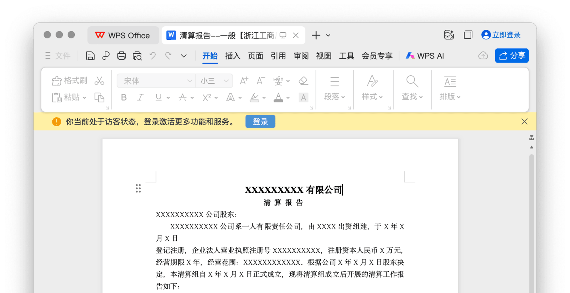The width and height of the screenshot is (570, 293).
Task: Click the blue 登录 button in banner
Action: coord(260,122)
